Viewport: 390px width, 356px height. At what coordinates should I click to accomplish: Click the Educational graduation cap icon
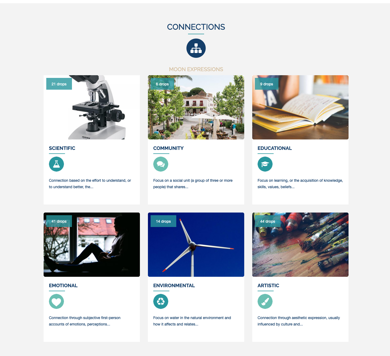click(265, 164)
